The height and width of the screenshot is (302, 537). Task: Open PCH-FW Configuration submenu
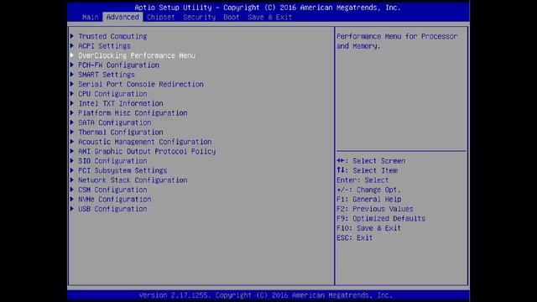(118, 65)
